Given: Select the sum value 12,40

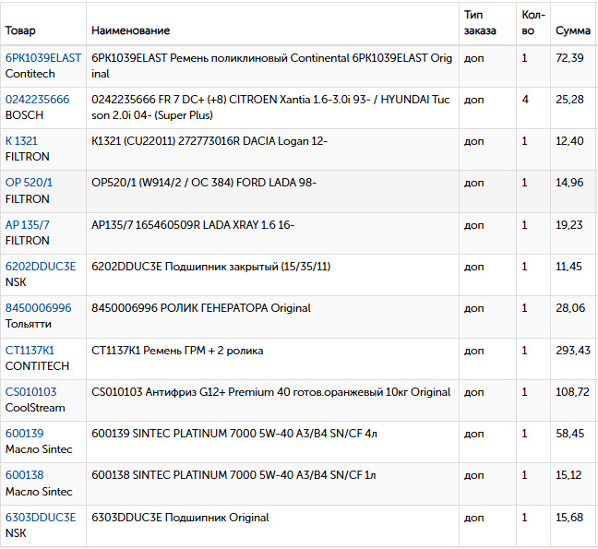Looking at the screenshot, I should pos(569,141).
